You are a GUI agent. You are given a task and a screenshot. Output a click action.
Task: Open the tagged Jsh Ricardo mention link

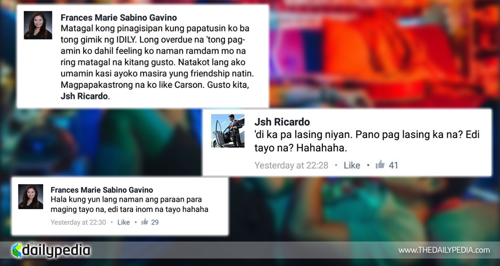pos(84,96)
